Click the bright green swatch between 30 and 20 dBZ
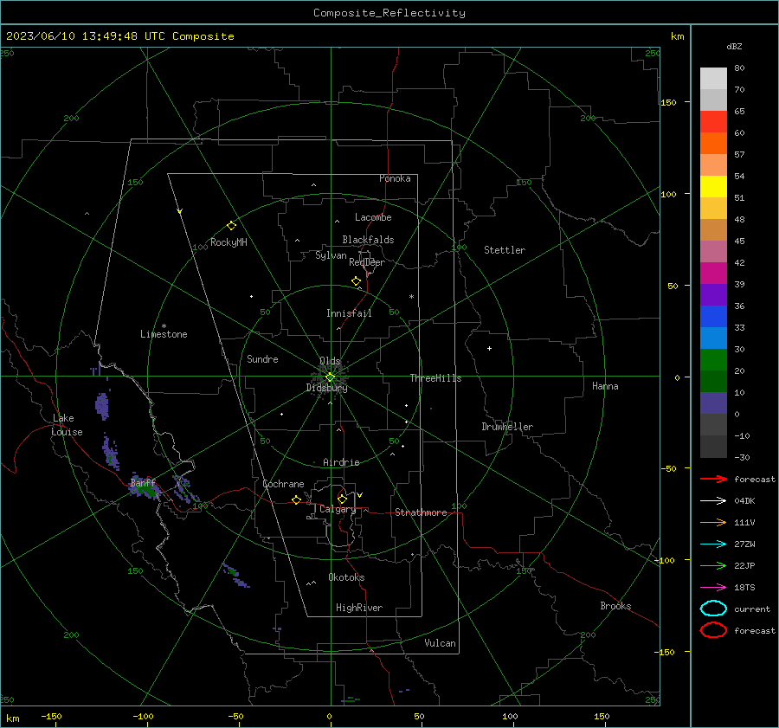779x728 pixels. pos(713,360)
